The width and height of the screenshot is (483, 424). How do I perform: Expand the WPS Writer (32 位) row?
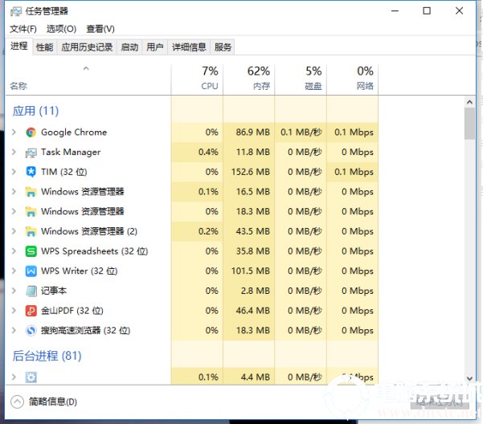pos(14,271)
